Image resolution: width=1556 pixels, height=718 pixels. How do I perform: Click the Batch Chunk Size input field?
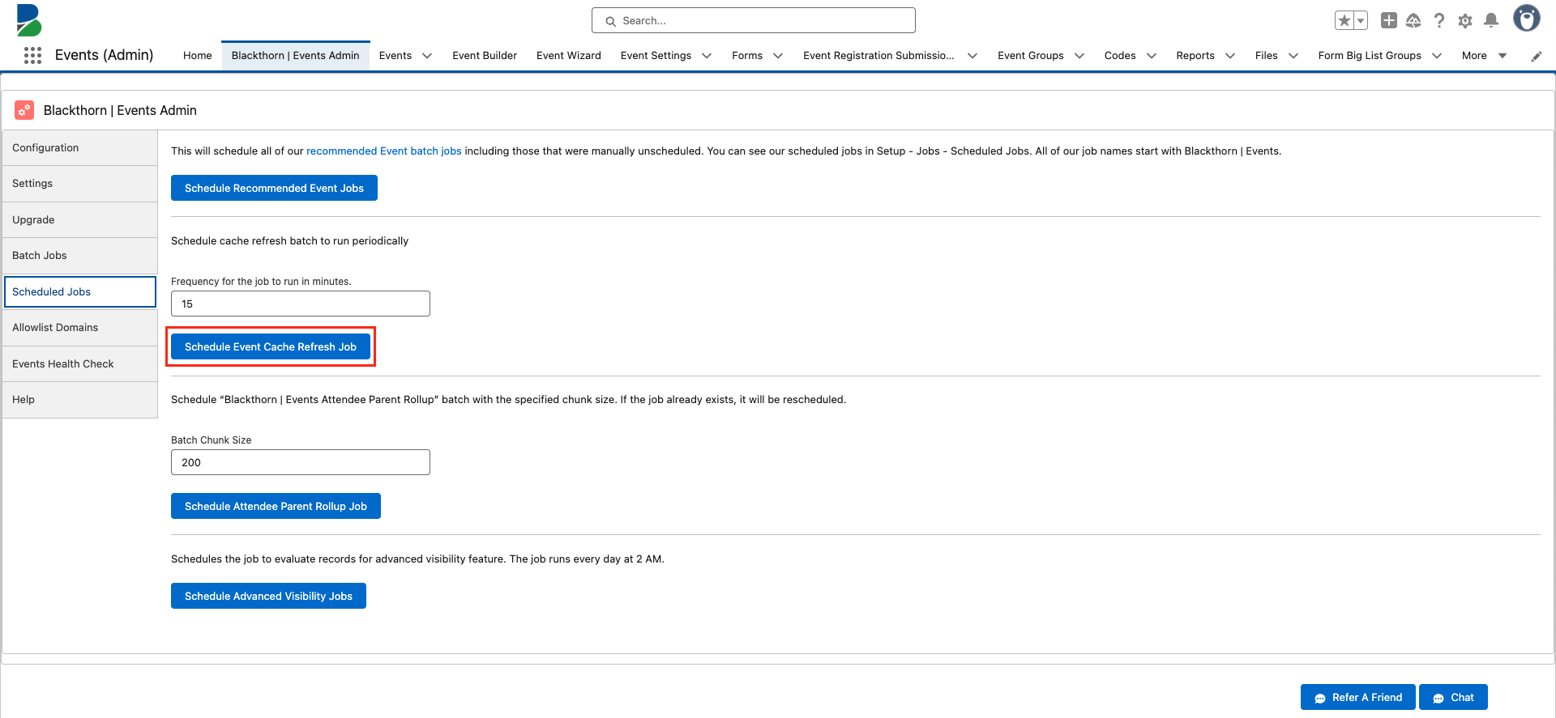pyautogui.click(x=301, y=462)
